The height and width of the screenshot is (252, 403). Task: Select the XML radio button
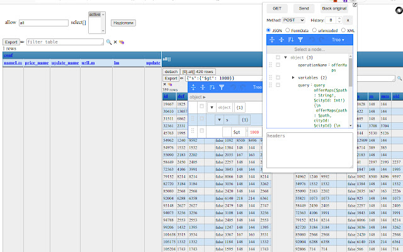[x=343, y=30]
